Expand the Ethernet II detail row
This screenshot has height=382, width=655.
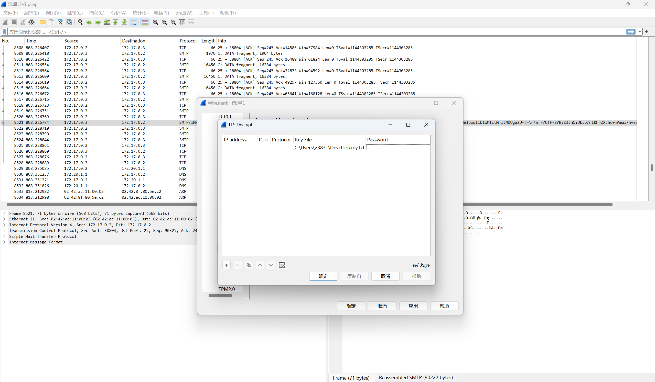[4, 219]
